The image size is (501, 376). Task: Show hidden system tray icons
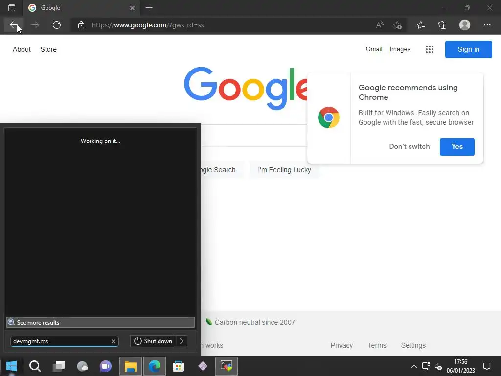414,366
